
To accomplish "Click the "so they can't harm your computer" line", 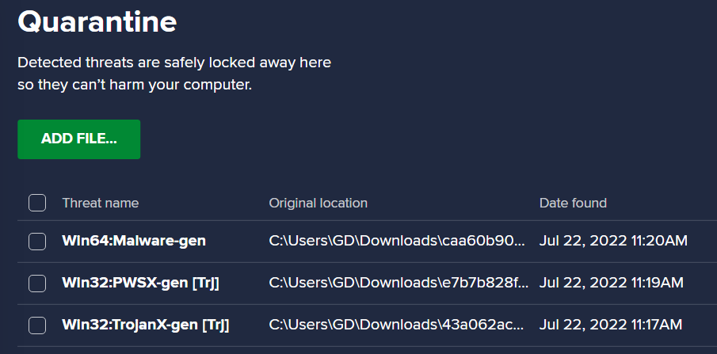I will (x=135, y=85).
